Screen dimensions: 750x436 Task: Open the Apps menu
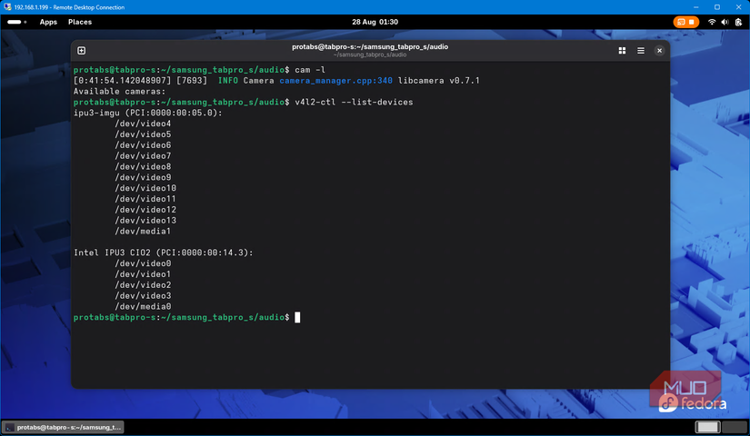[48, 22]
